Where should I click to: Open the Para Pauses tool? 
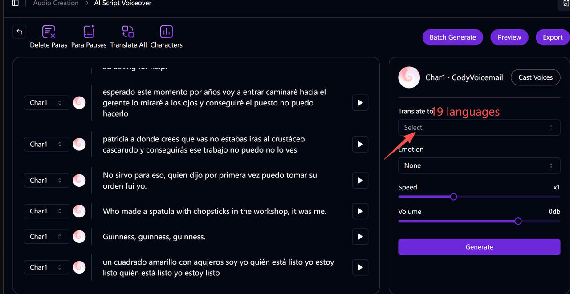tap(89, 32)
